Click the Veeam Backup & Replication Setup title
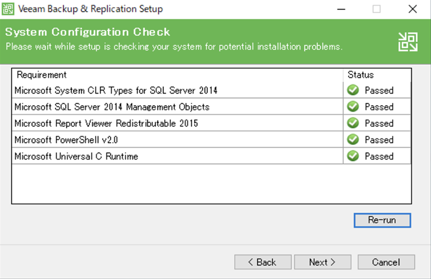Screen dimensions: 431x279 (x=91, y=9)
